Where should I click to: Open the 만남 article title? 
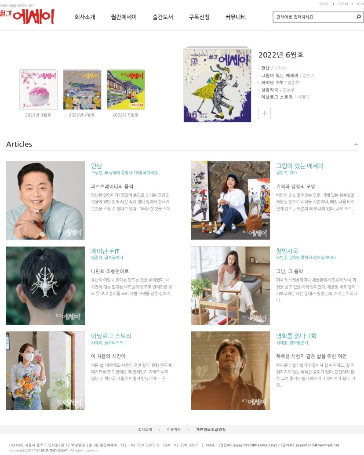[97, 166]
